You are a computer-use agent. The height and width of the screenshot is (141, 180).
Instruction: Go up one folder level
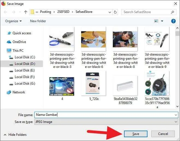click(x=26, y=12)
